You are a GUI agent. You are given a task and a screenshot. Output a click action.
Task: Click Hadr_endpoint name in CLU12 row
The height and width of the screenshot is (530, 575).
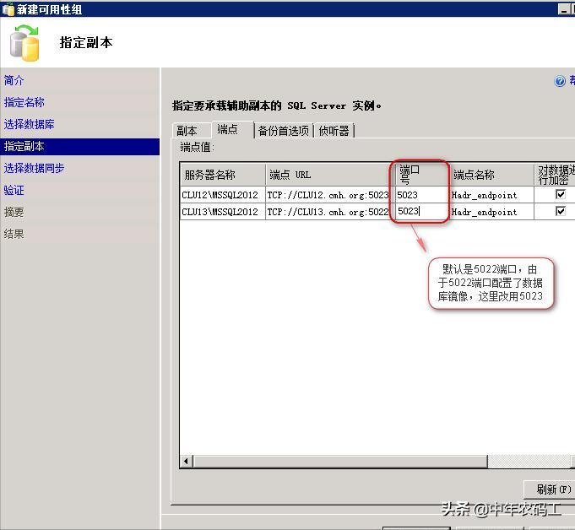tap(491, 195)
